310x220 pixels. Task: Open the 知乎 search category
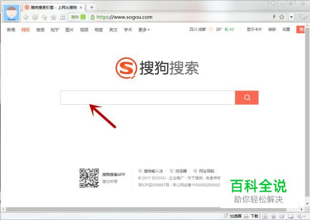pos(55,30)
